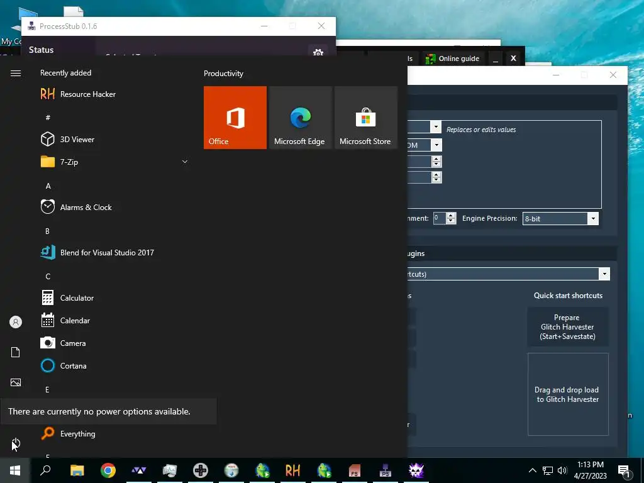
Task: Open Alarms & Clock app
Action: click(115, 208)
